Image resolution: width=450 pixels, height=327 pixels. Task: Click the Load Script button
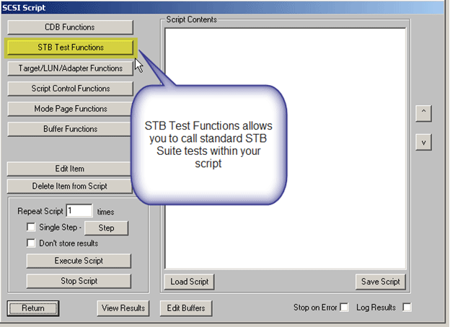point(189,281)
